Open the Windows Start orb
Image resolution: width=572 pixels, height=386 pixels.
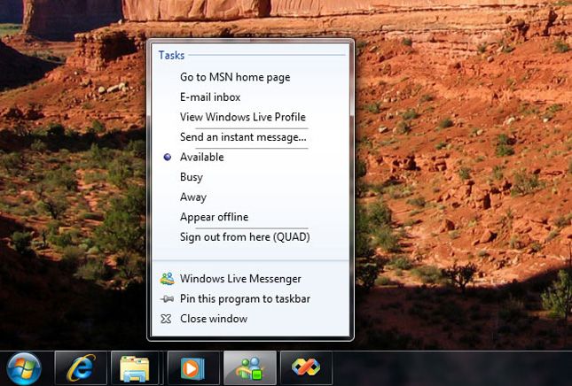coord(24,368)
